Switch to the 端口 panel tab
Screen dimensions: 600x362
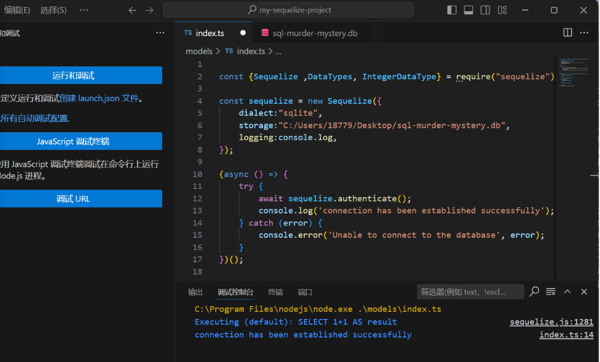305,292
